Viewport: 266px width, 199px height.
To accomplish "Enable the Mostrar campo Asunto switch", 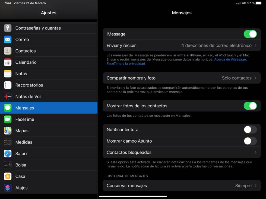I will pyautogui.click(x=250, y=141).
